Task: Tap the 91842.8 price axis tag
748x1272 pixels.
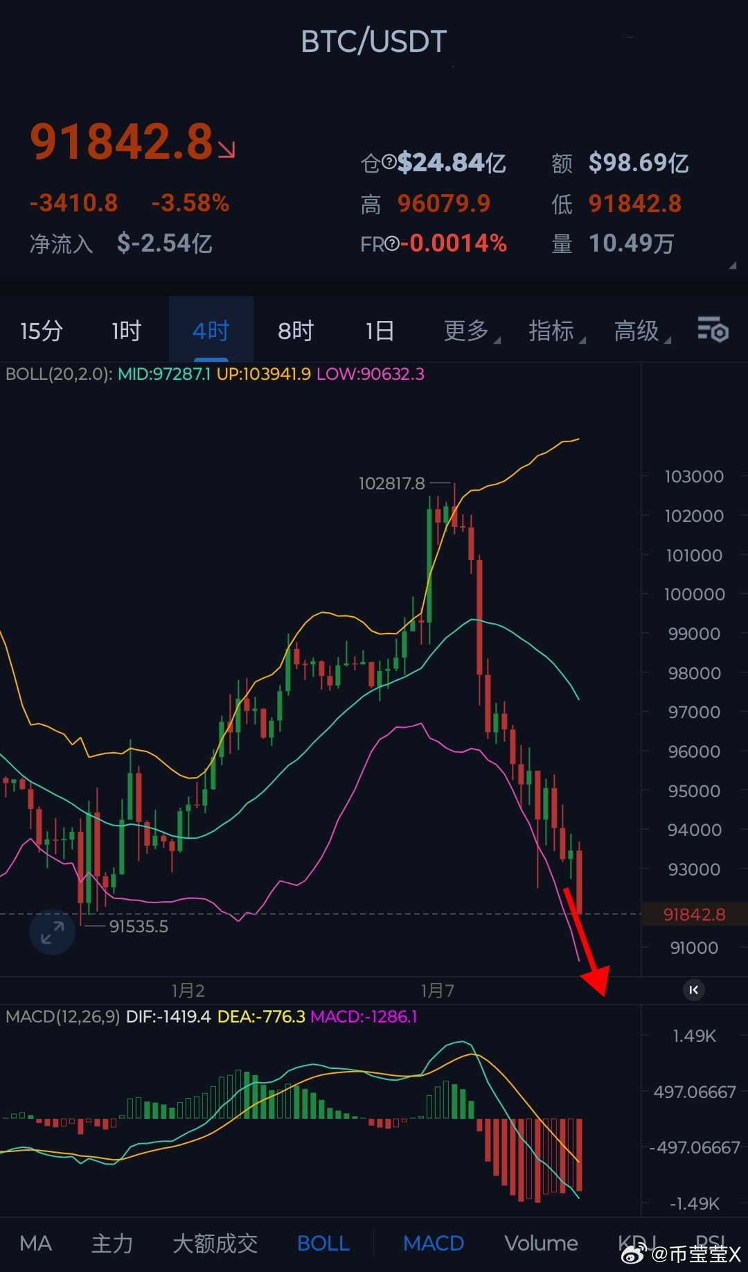Action: coord(694,914)
